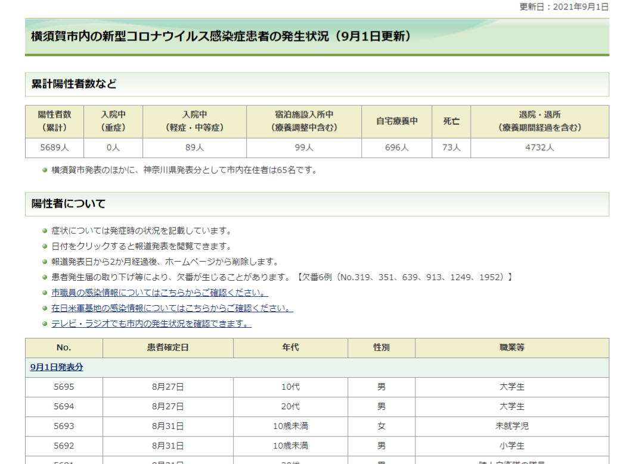
Task: Click the 累計陽性者数など section heading
Action: 74,84
